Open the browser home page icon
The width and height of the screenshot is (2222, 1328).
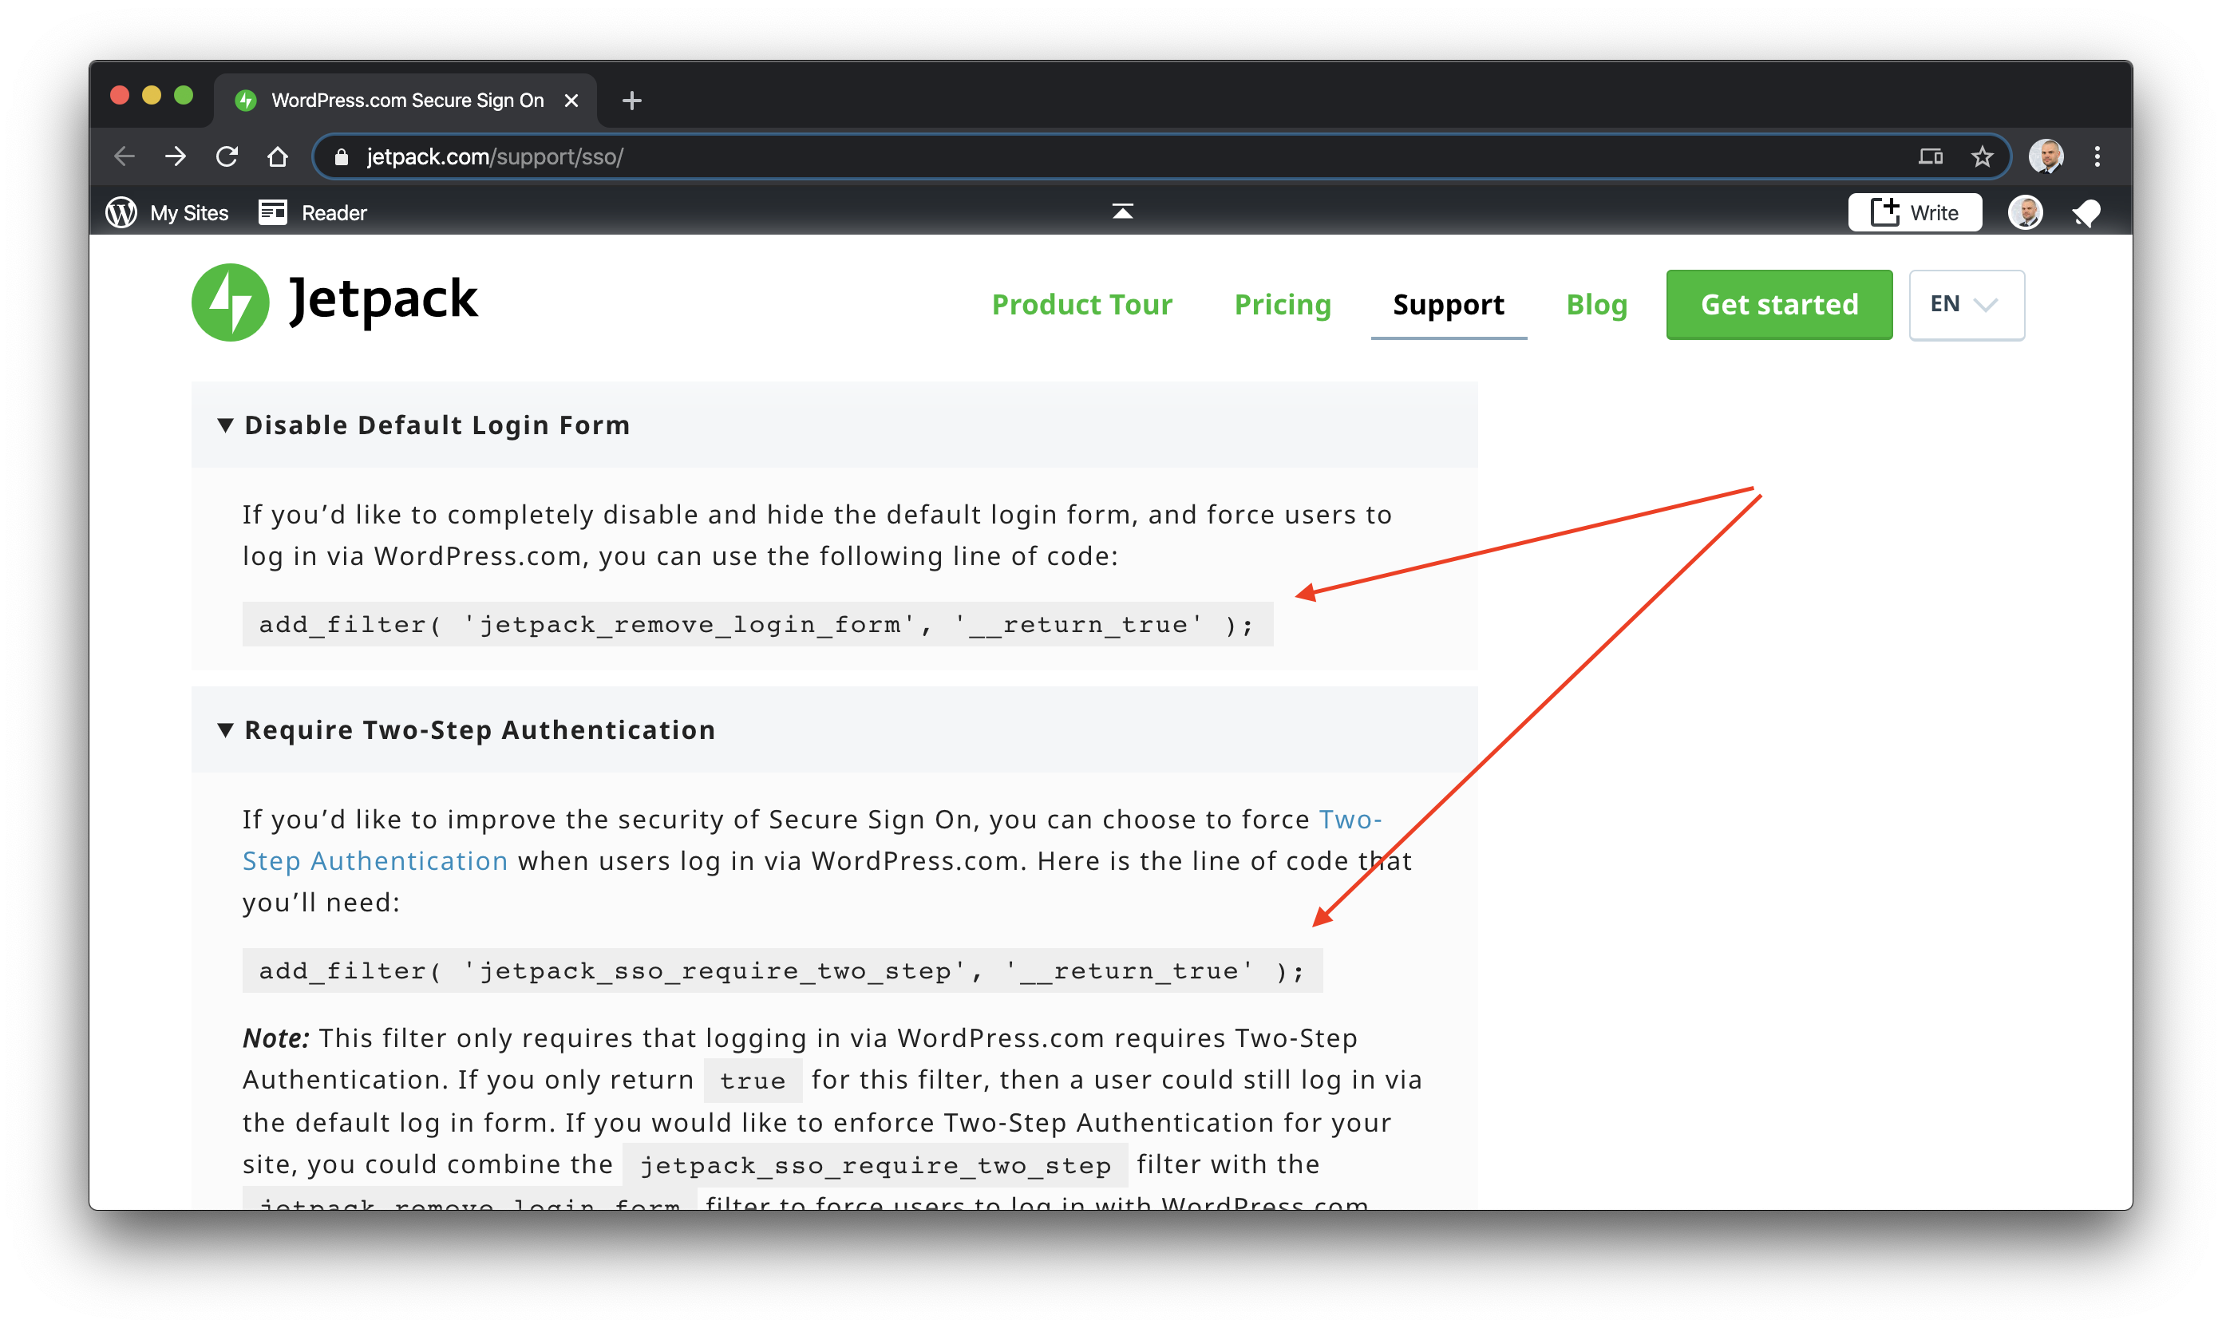click(278, 156)
